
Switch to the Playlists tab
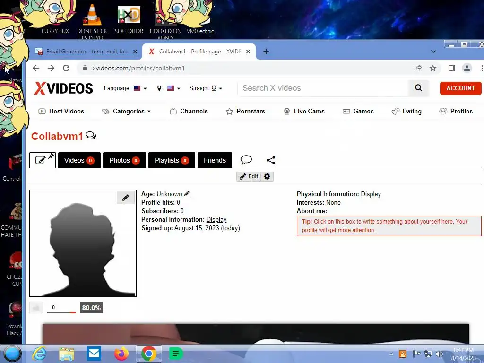pos(172,160)
